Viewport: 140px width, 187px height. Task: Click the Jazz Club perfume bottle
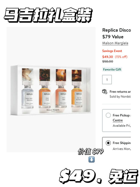(45, 88)
